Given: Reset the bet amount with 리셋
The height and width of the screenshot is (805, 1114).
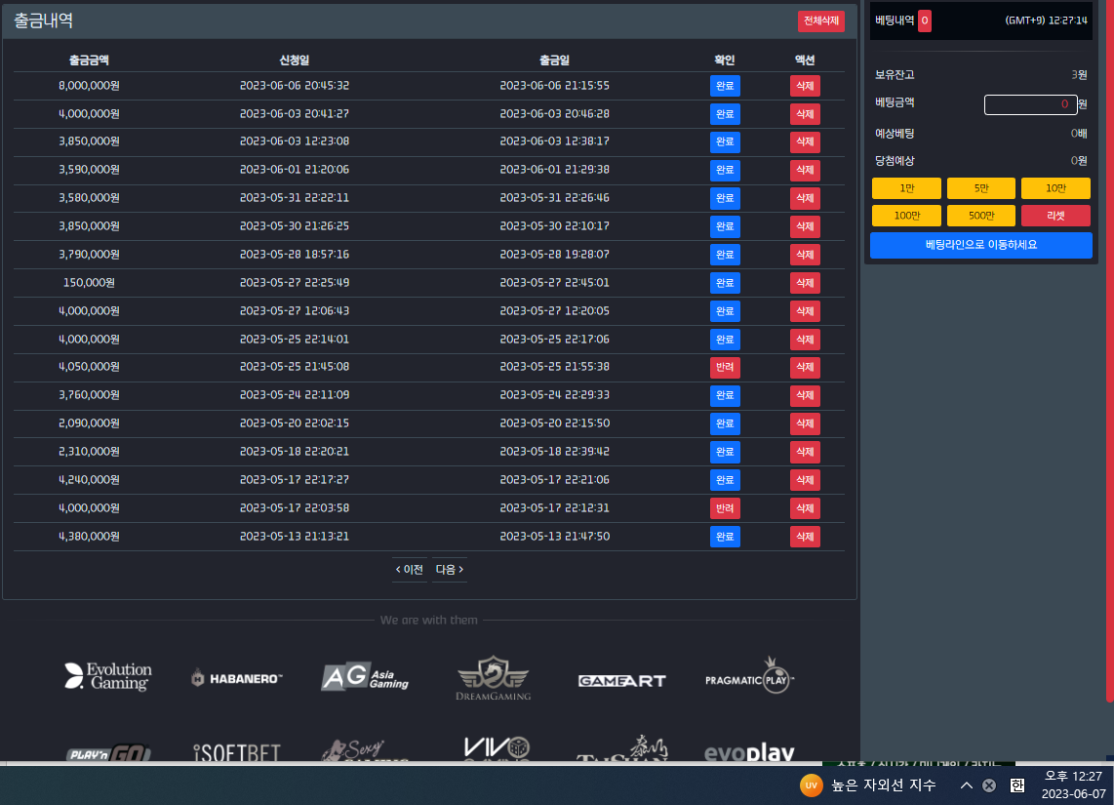Looking at the screenshot, I should pyautogui.click(x=1055, y=216).
